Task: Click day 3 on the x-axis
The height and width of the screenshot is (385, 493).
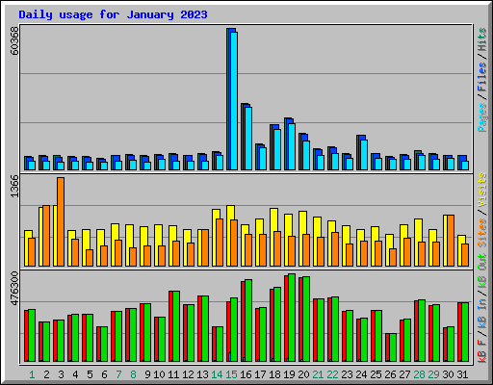Action: (61, 374)
